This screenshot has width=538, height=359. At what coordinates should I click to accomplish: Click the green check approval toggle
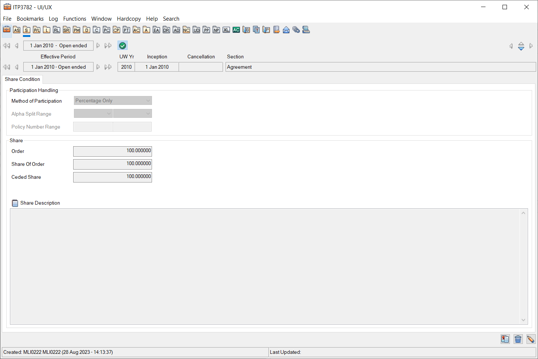[122, 45]
